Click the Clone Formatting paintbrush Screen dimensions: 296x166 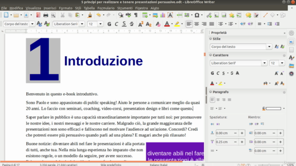[90, 15]
